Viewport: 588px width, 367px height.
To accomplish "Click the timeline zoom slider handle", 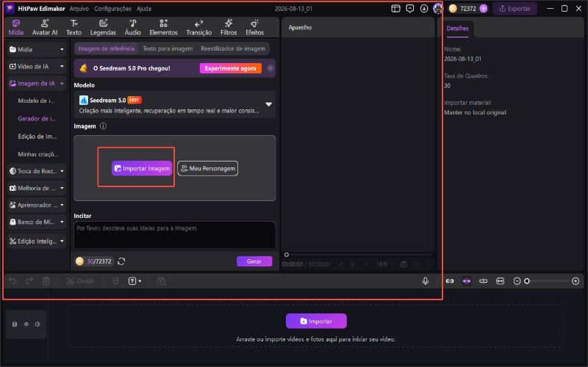I will pos(527,281).
